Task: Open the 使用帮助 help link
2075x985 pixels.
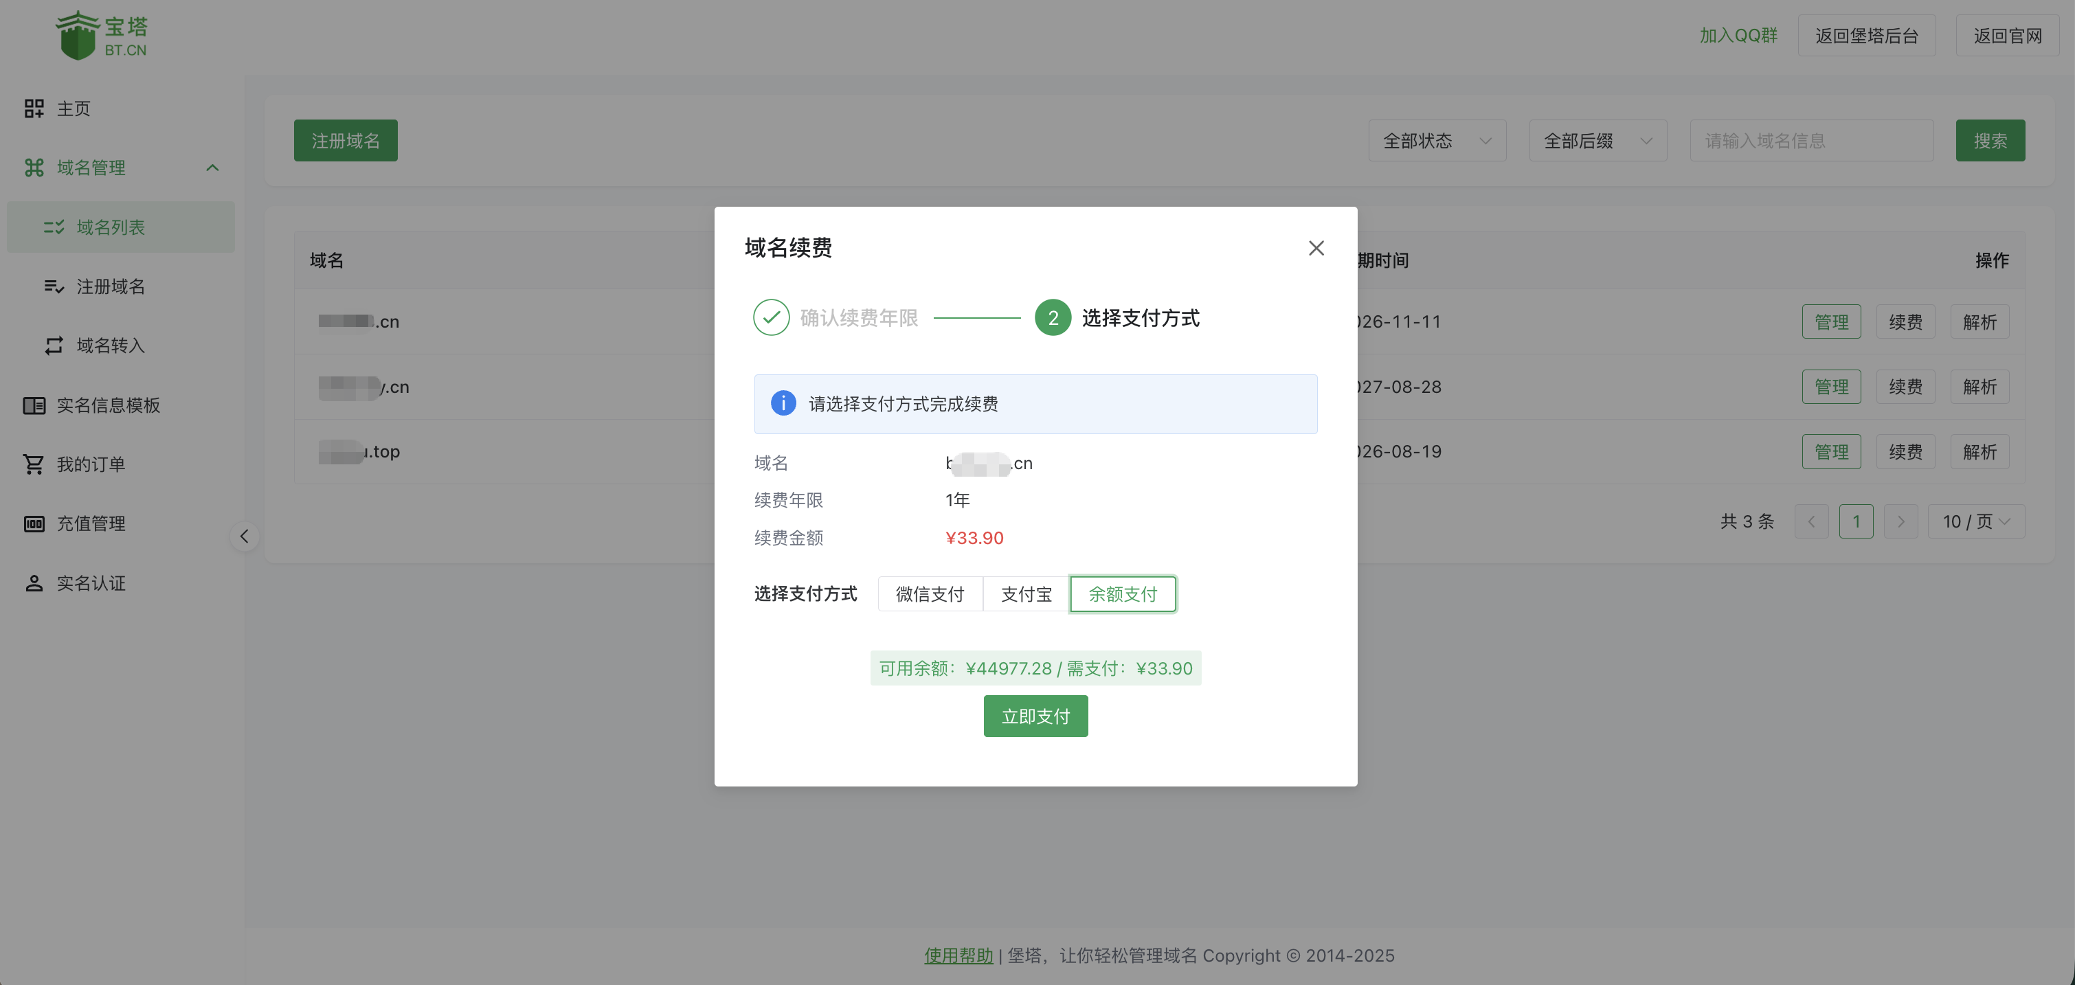Action: (958, 955)
